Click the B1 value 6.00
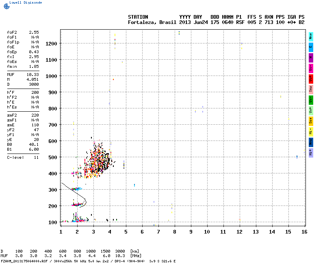This screenshot has width=325, height=264. pyautogui.click(x=34, y=149)
